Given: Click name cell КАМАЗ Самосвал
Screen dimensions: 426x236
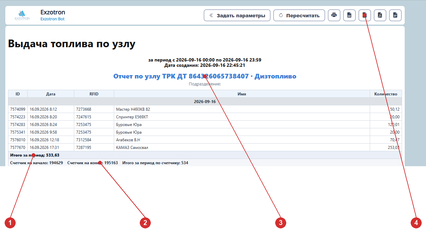Looking at the screenshot, I should pyautogui.click(x=242, y=147).
